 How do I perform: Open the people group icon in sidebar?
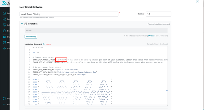click(x=4, y=49)
